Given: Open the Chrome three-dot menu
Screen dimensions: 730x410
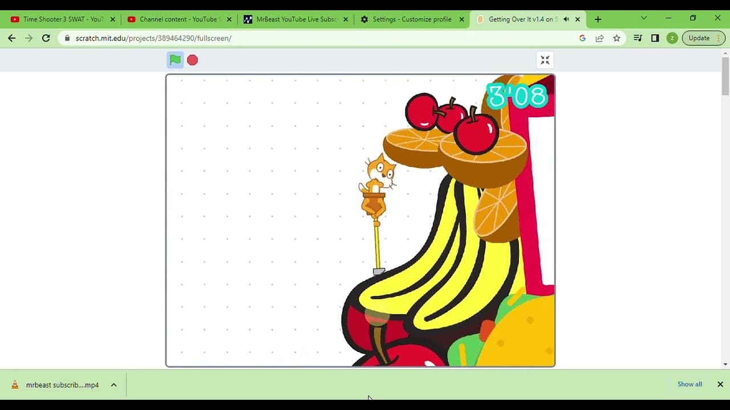Looking at the screenshot, I should click(719, 38).
